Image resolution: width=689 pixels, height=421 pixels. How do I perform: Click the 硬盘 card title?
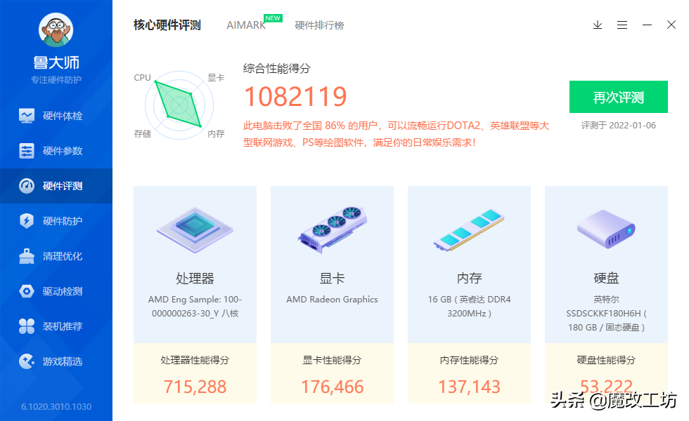(606, 278)
